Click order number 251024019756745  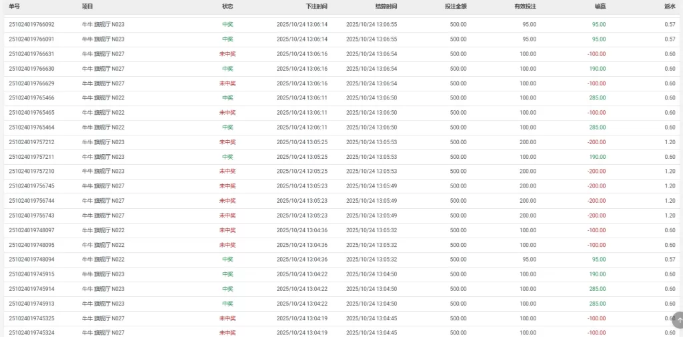(x=31, y=186)
